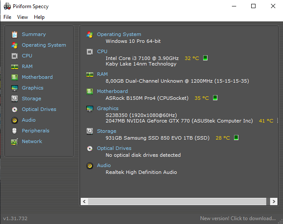This screenshot has width=283, height=224.
Task: Click the Peripherals mouse icon in sidebar
Action: (15, 131)
